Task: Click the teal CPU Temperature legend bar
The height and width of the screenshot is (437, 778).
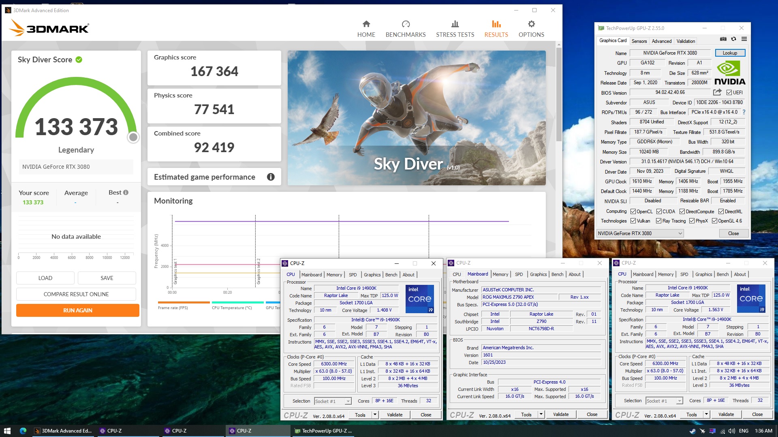Action: 237,302
